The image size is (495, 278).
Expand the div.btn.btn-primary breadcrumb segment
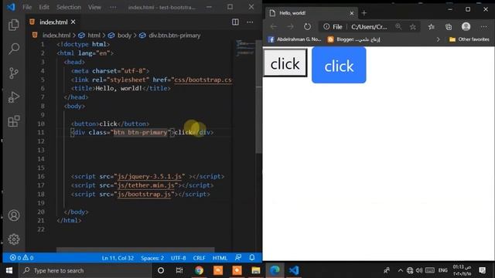tap(174, 36)
